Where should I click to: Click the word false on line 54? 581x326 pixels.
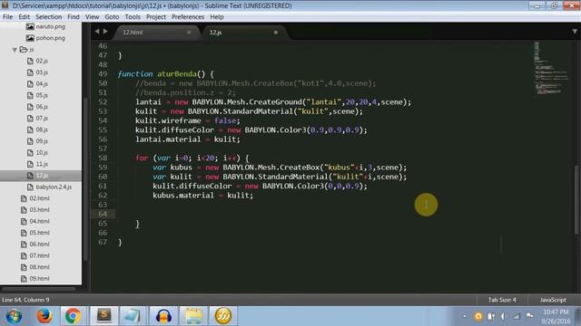(225, 120)
